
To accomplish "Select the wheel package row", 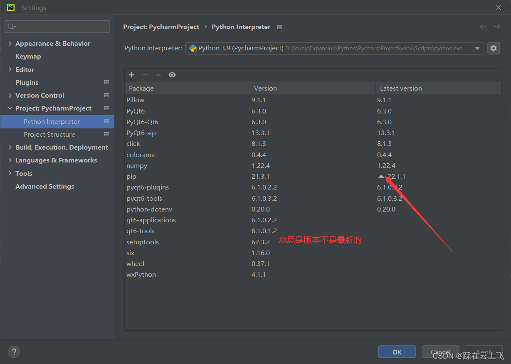I will tap(313, 264).
